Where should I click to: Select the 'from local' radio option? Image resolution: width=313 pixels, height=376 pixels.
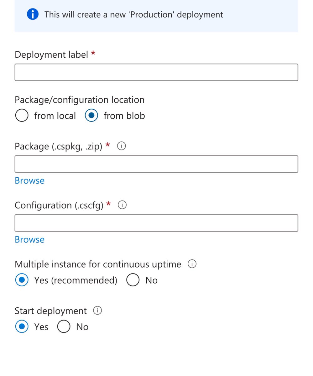tap(22, 116)
